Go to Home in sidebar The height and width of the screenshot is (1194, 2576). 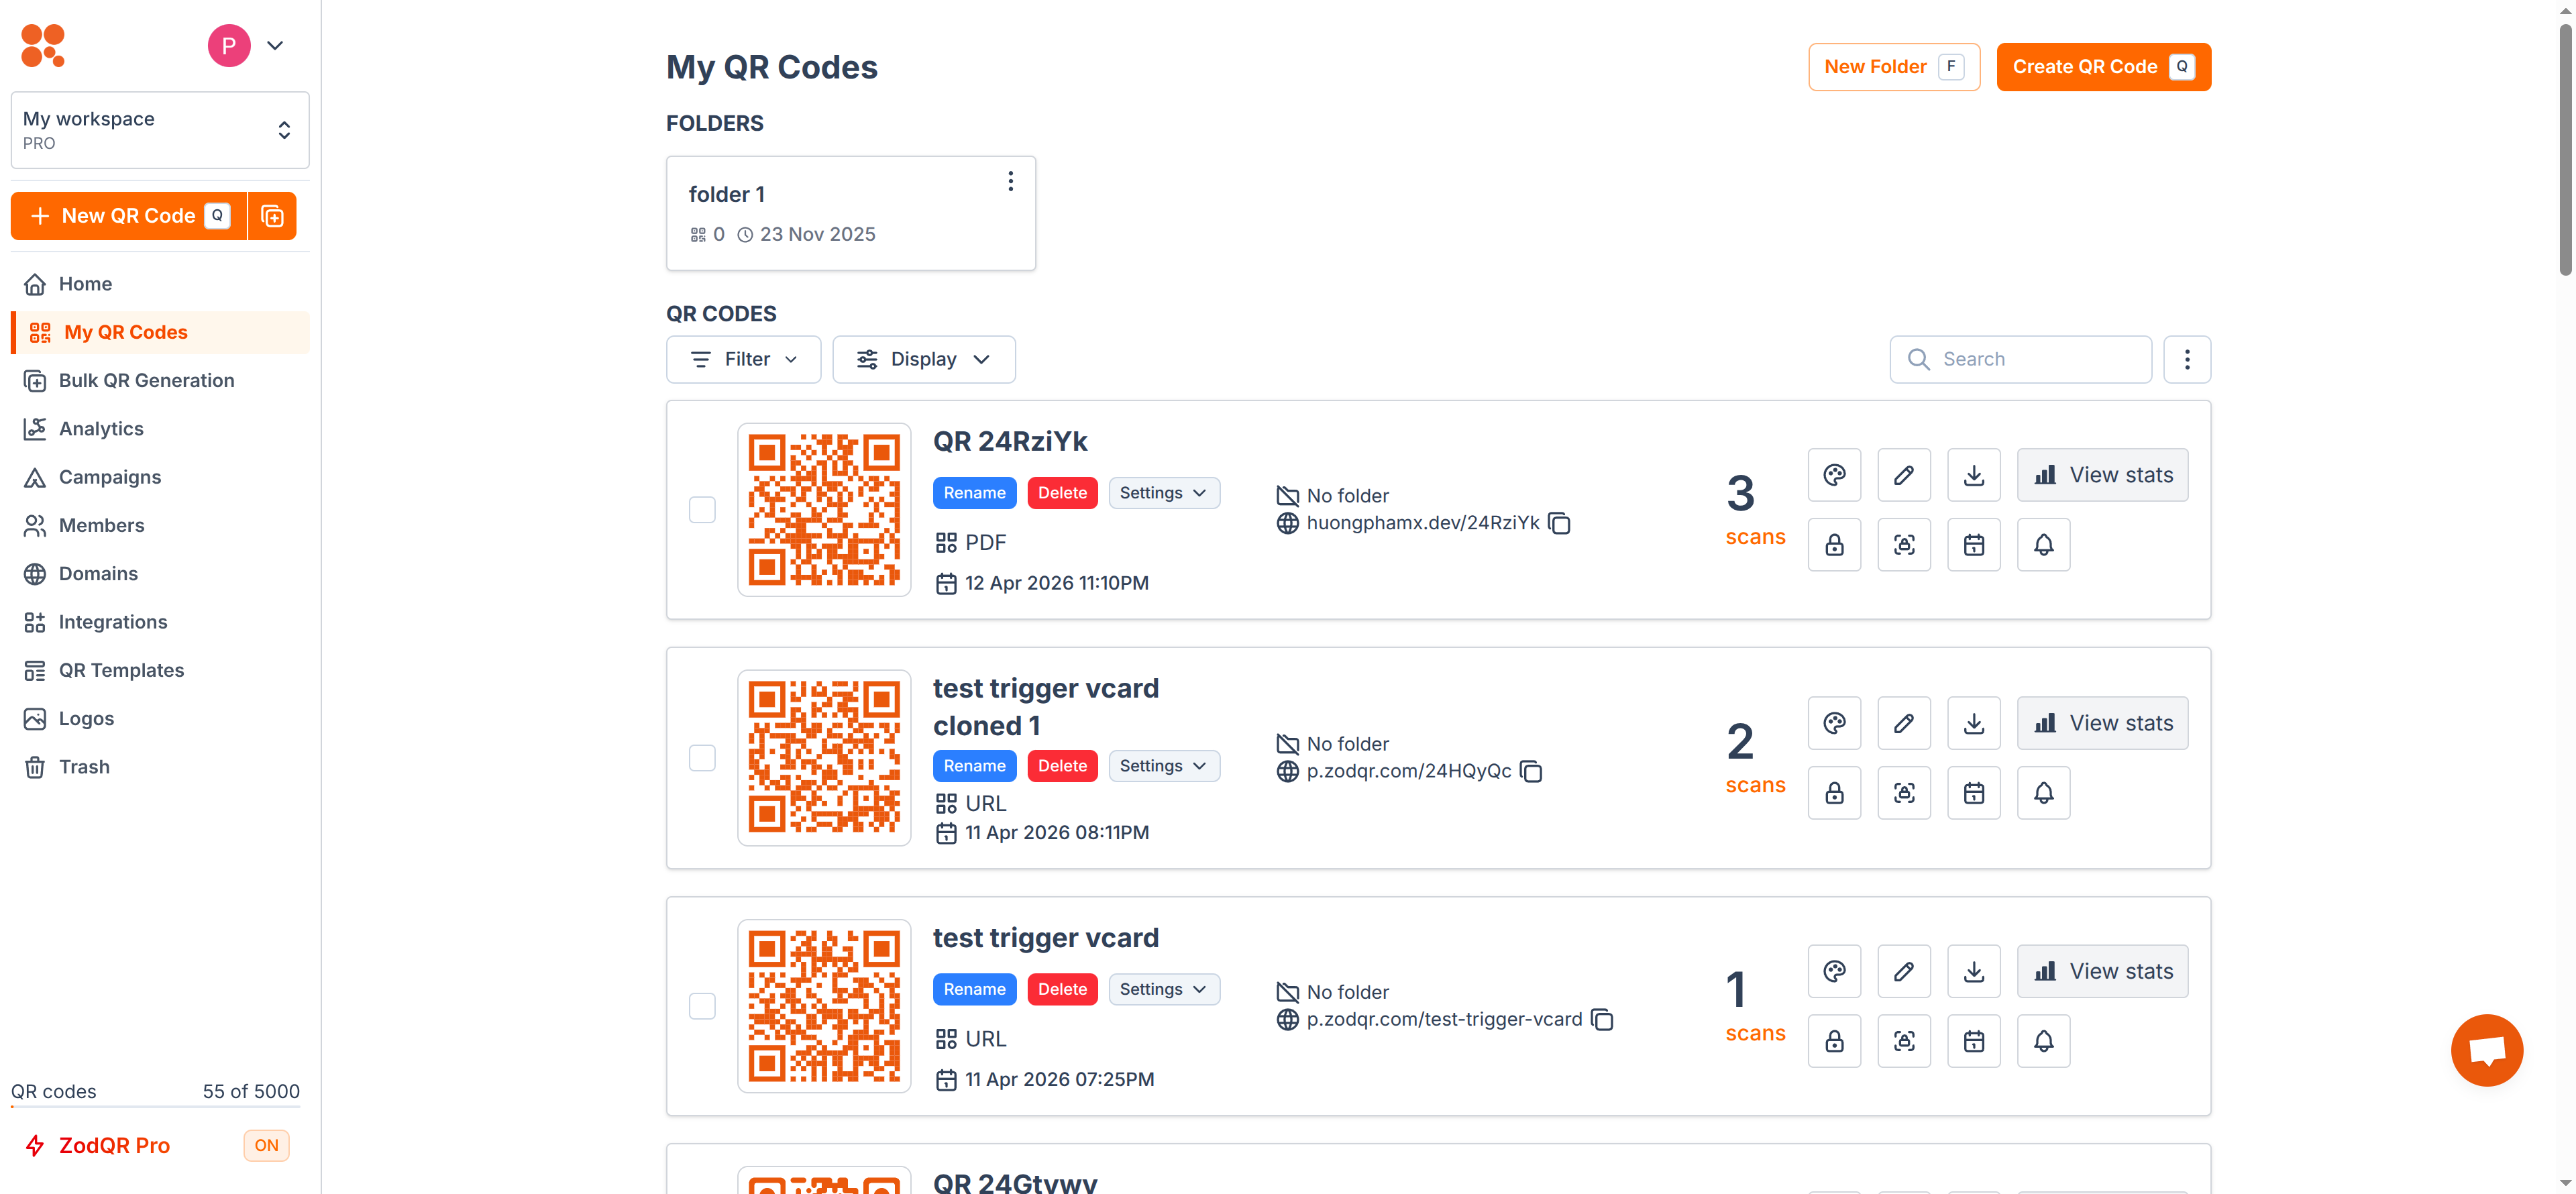[160, 284]
